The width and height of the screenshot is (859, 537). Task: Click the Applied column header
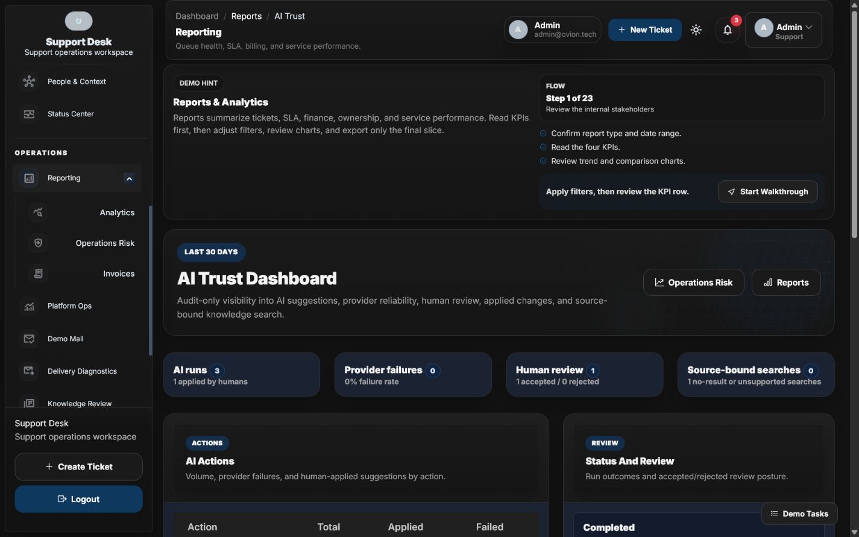(x=406, y=527)
